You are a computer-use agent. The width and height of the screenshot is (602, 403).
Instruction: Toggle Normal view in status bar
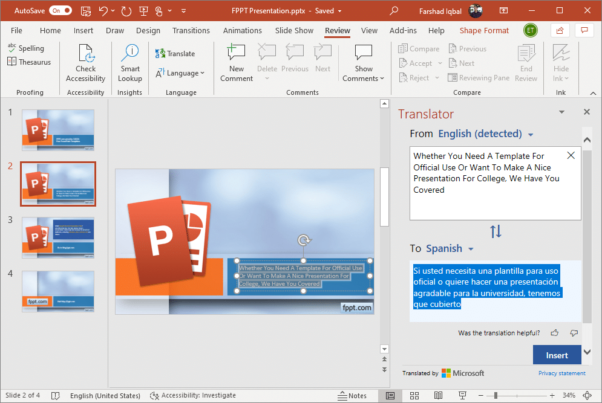(x=390, y=396)
